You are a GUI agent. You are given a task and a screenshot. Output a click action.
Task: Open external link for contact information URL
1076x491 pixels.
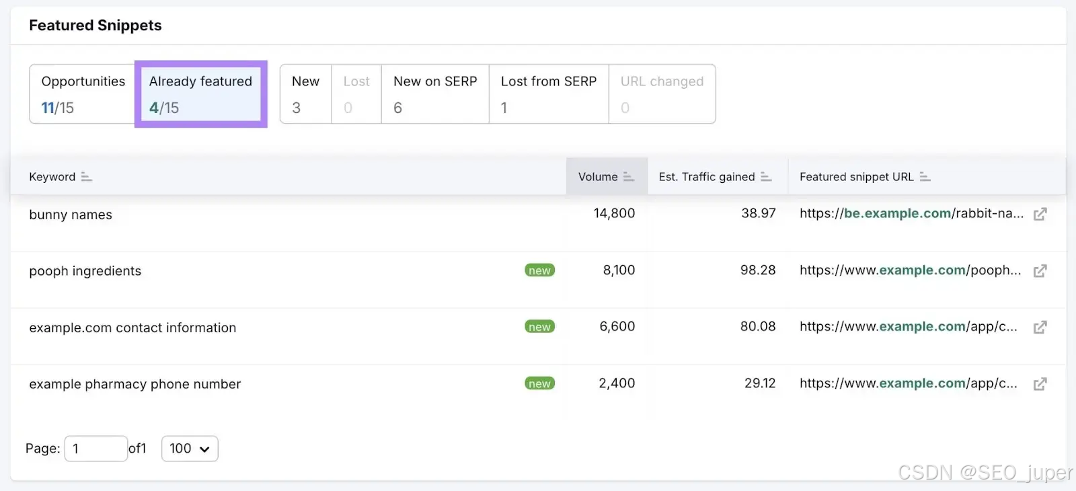coord(1040,328)
